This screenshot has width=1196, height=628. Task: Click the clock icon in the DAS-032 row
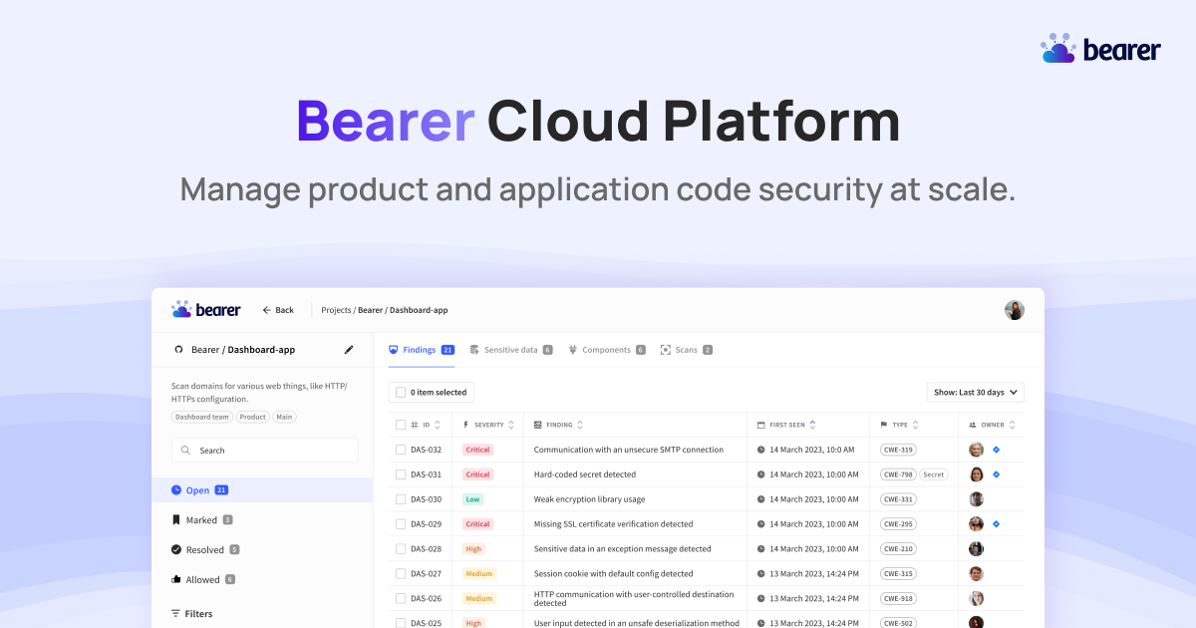761,450
